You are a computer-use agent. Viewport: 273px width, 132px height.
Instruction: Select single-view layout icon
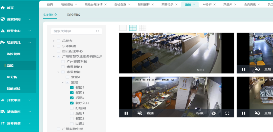(123, 28)
